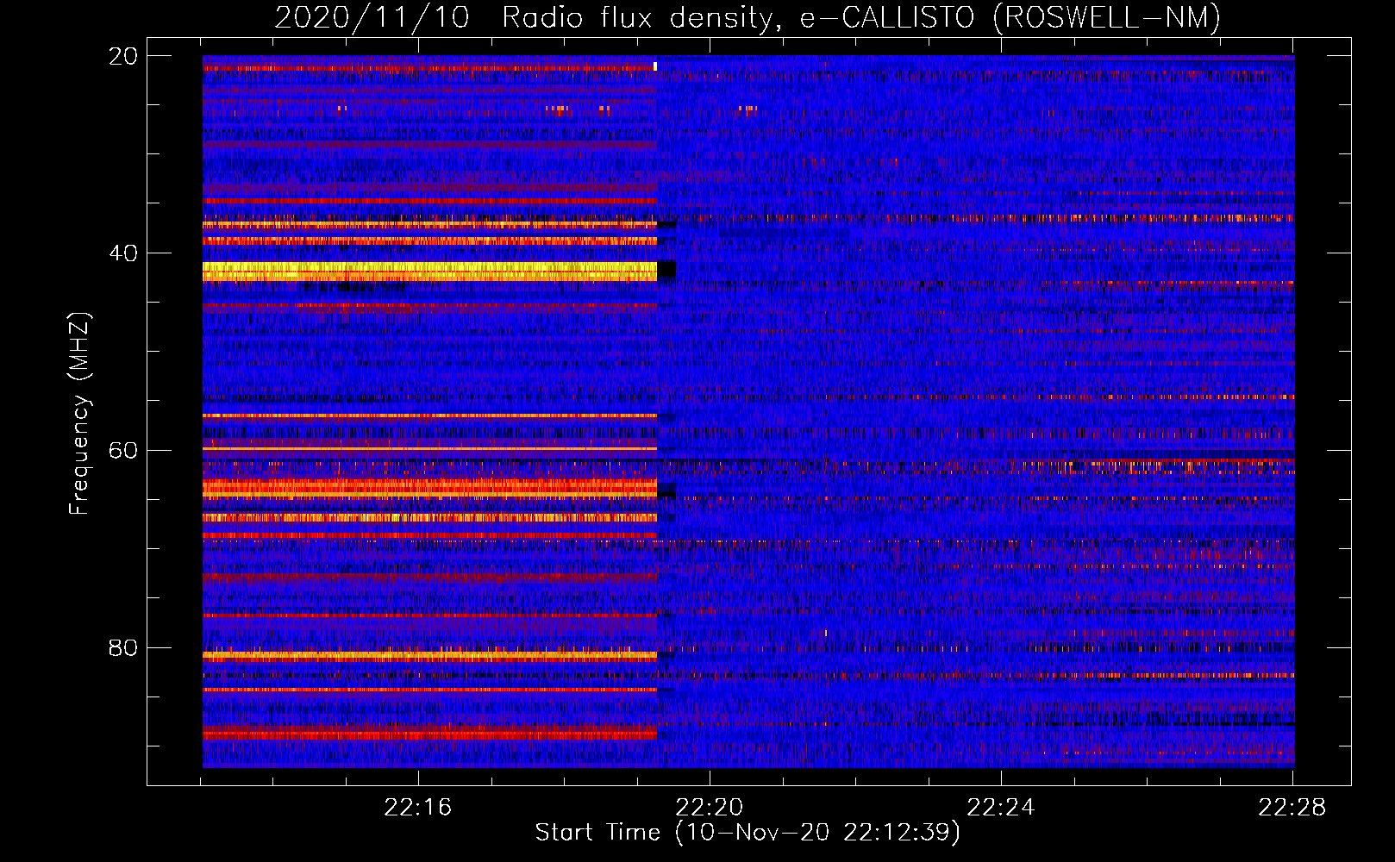Click the 'Start Time (10-Nov-20 22:12:39)' label
The height and width of the screenshot is (862, 1395).
pyautogui.click(x=748, y=833)
